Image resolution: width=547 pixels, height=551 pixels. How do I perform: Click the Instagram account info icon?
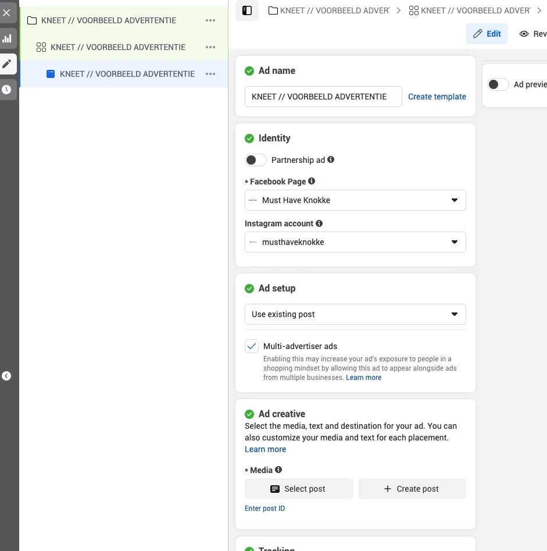[319, 223]
